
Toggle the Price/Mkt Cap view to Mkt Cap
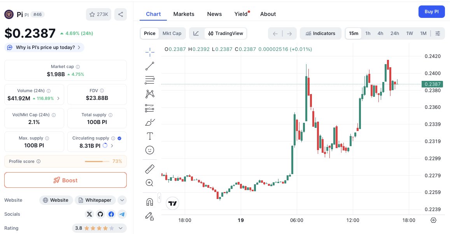click(x=172, y=33)
